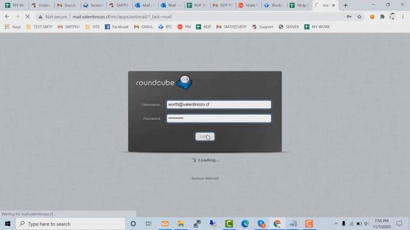Stop page loading with the X button
The image size is (410, 230).
pos(28,17)
